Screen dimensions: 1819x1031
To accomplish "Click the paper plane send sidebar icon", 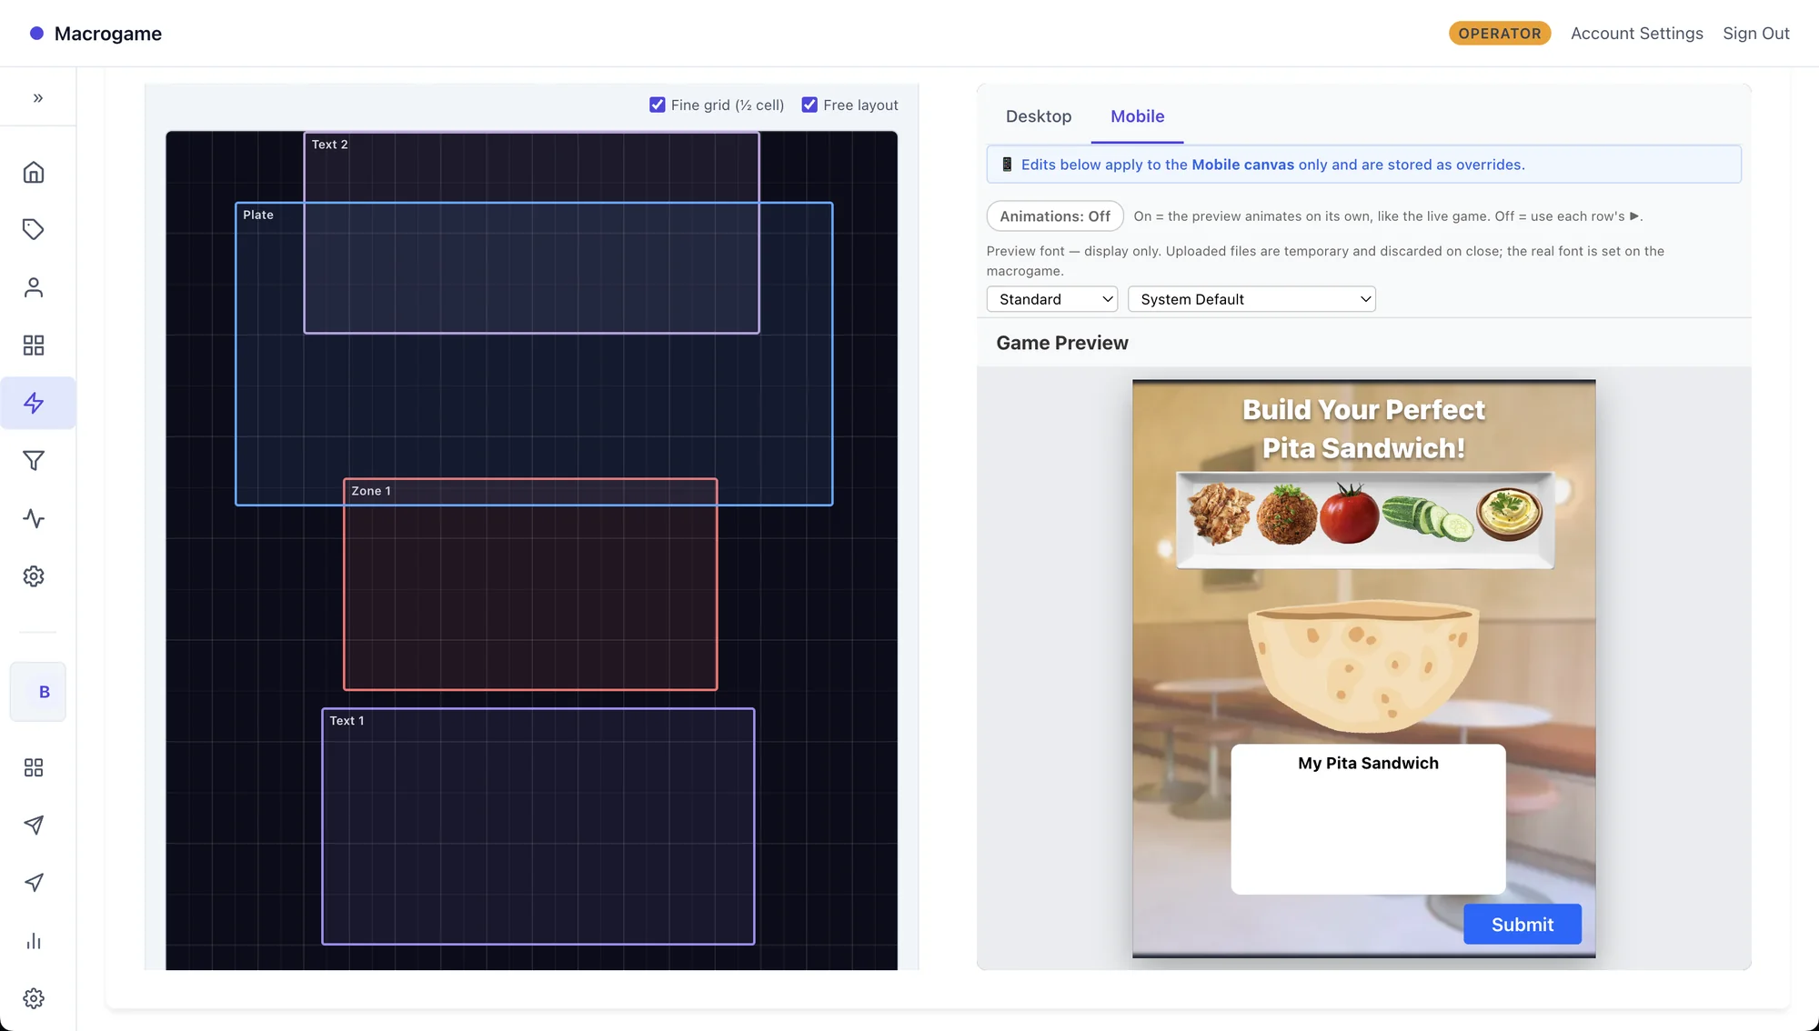I will [34, 826].
